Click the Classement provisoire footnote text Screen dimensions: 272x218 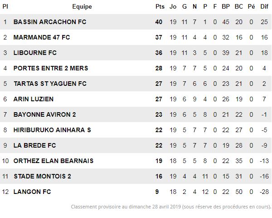point(171,207)
